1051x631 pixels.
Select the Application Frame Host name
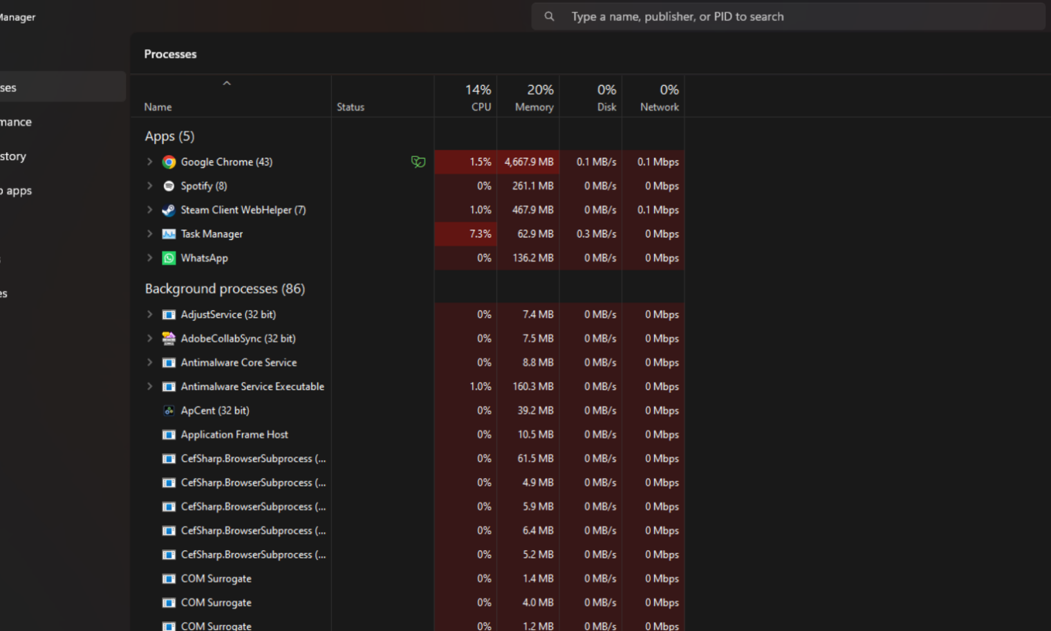[234, 435]
